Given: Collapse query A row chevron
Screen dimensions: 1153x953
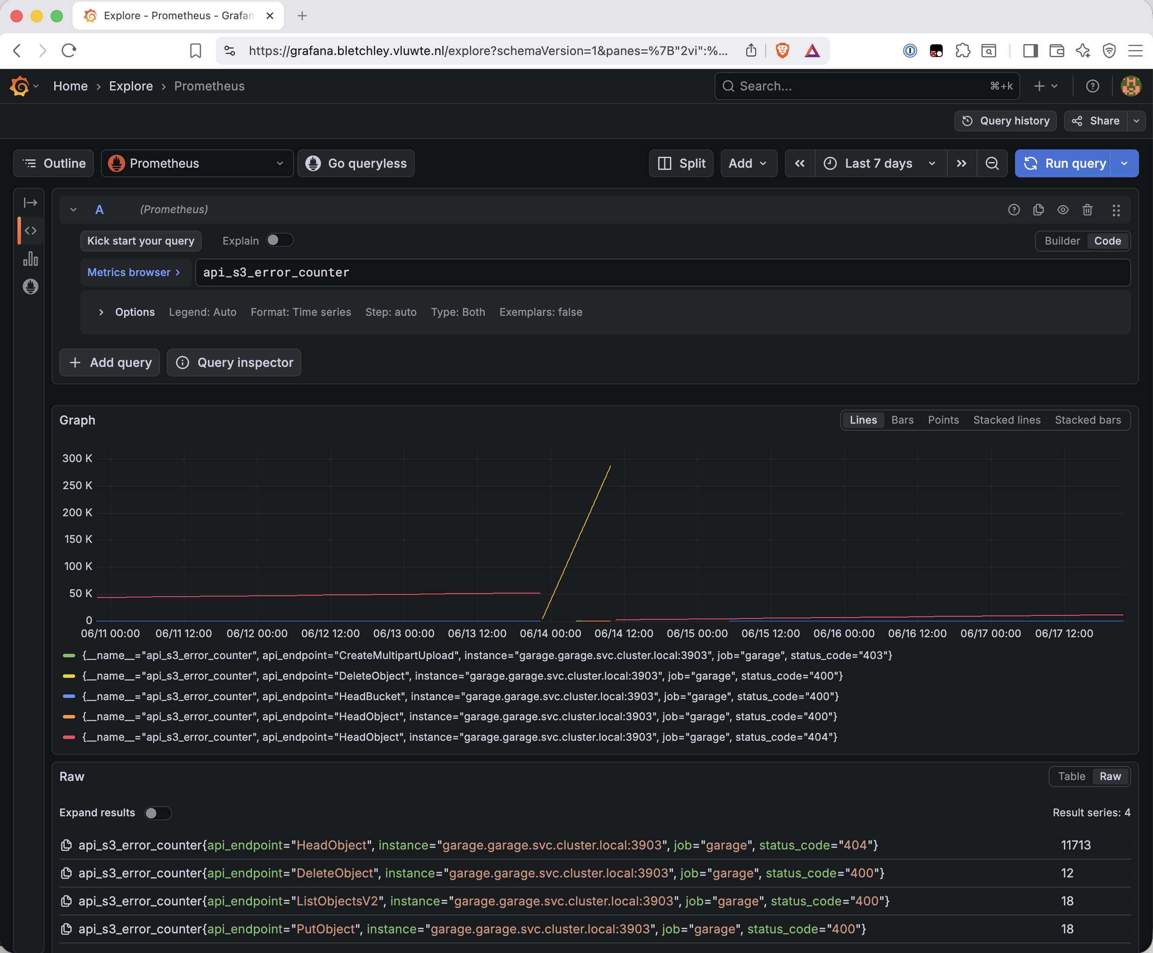Looking at the screenshot, I should [73, 210].
